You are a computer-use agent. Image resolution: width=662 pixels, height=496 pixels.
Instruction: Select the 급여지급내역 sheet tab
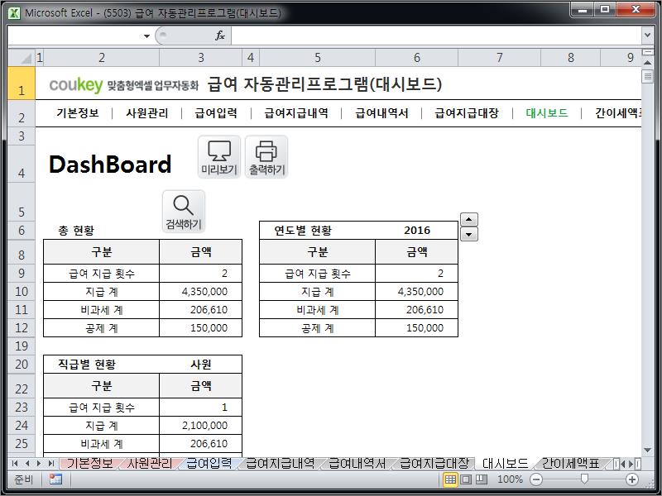click(280, 464)
